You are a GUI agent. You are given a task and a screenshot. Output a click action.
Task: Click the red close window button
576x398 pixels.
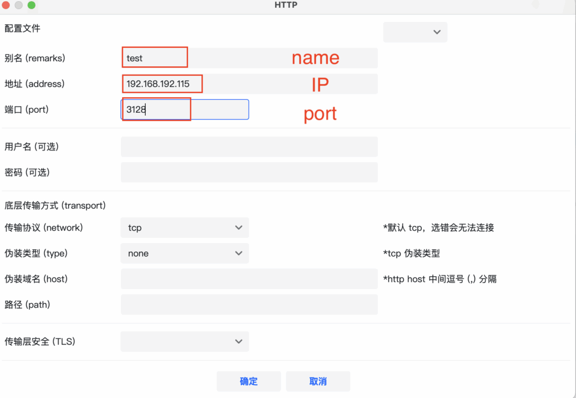tap(6, 5)
